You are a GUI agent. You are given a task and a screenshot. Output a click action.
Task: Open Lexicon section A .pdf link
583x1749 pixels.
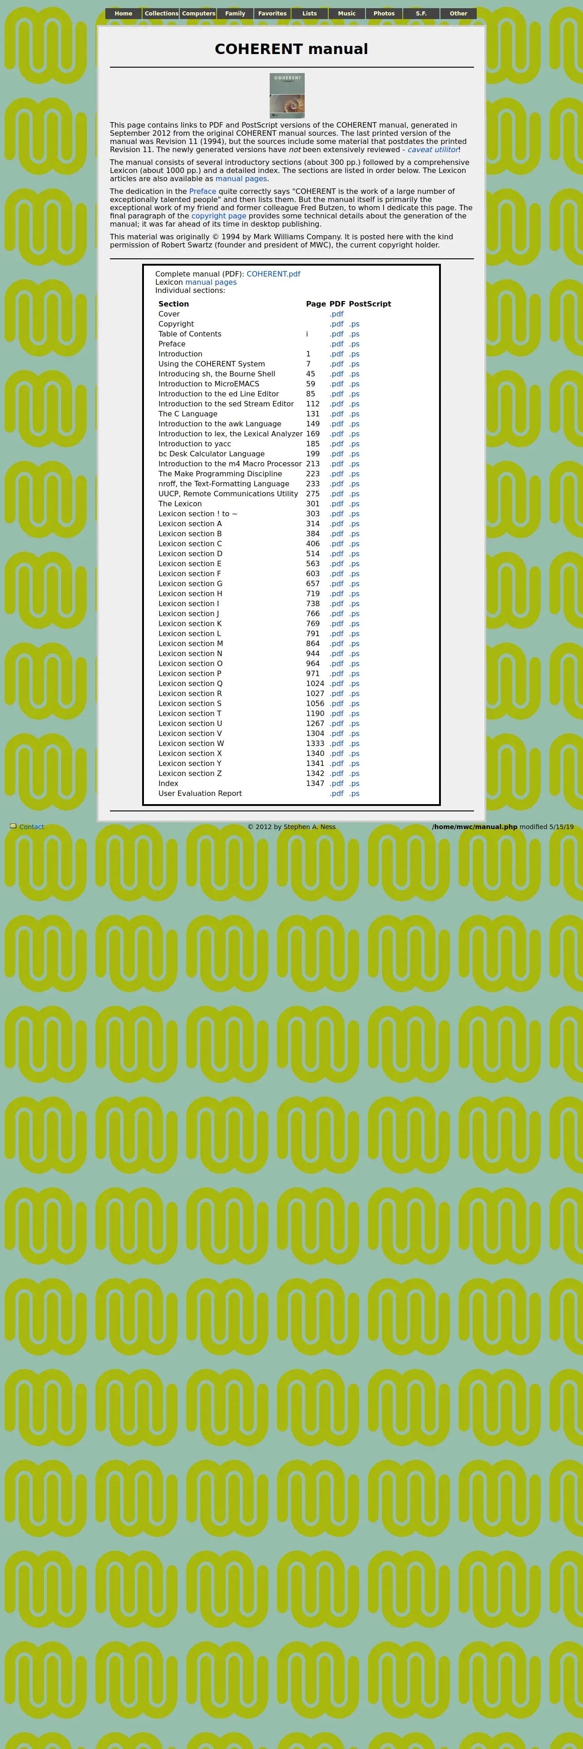336,524
